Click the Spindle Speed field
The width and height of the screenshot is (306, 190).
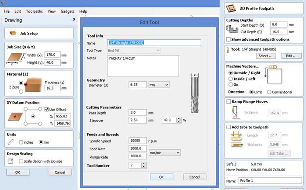(138, 141)
